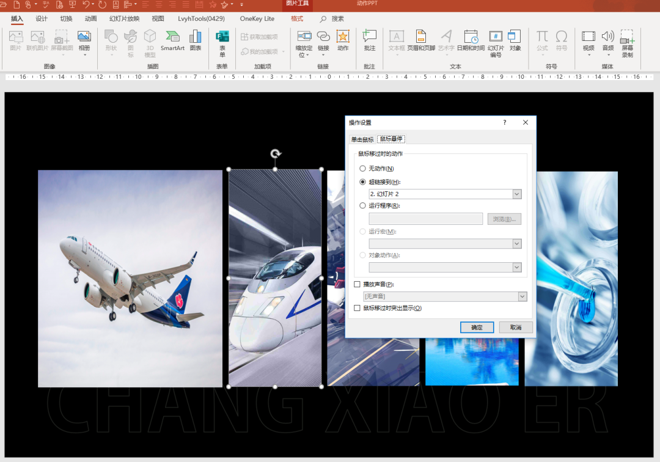
Task: Switch to the 单击鼠标 tab
Action: (x=362, y=139)
